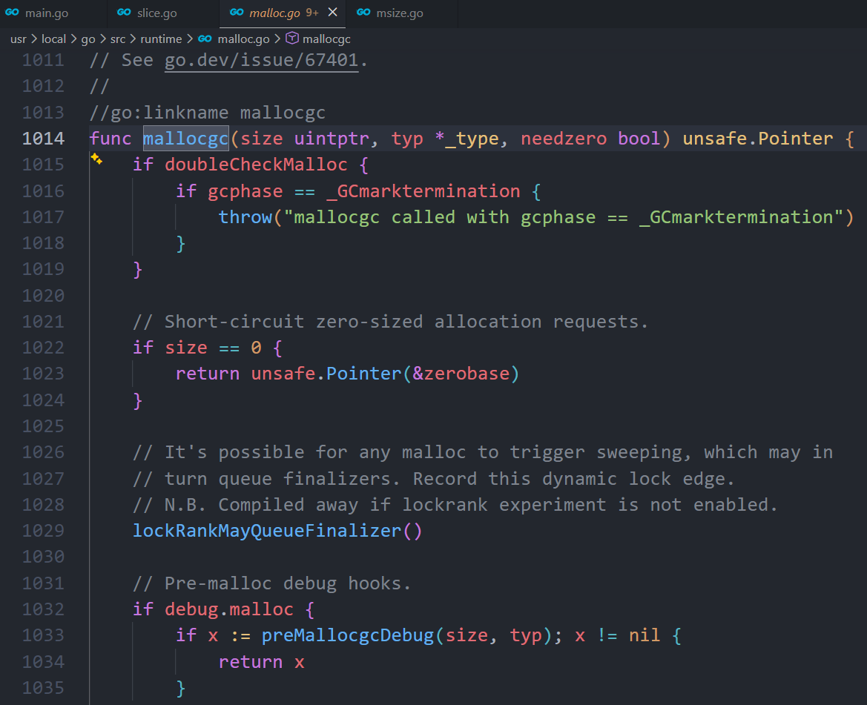
Task: Click the Go file icon on slice.go tab
Action: pyautogui.click(x=124, y=12)
